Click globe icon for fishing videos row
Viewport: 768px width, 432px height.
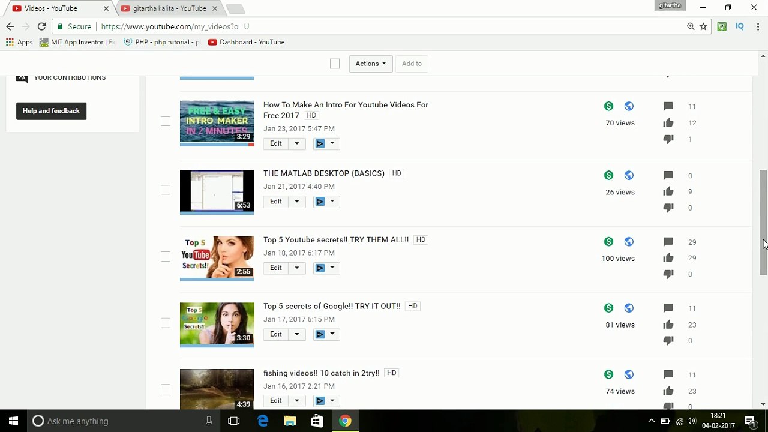(629, 374)
